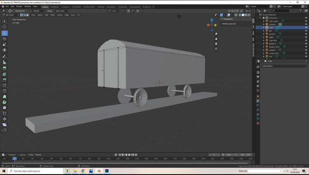The width and height of the screenshot is (309, 175).
Task: Open the viewport shading options dropdown arrow
Action: point(252,15)
